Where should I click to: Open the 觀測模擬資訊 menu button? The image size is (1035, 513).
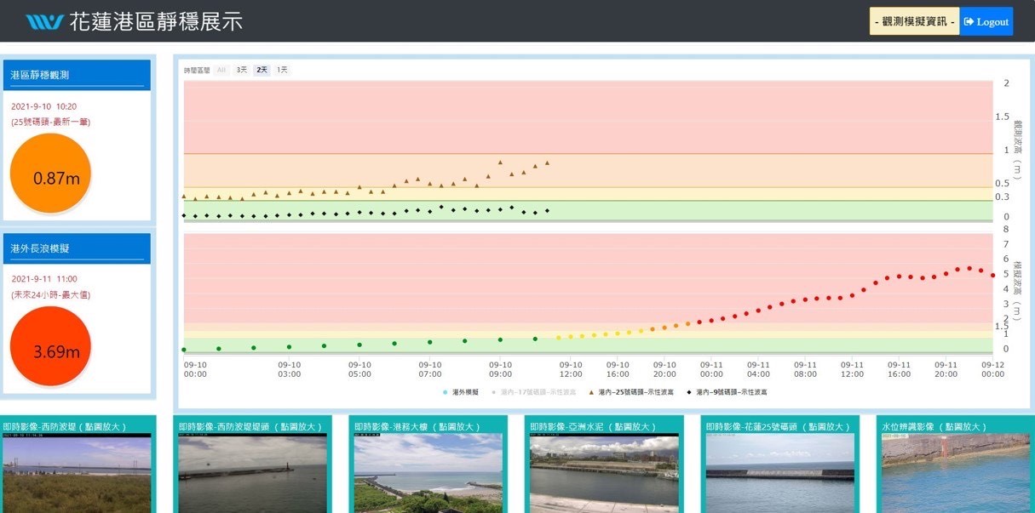point(915,21)
